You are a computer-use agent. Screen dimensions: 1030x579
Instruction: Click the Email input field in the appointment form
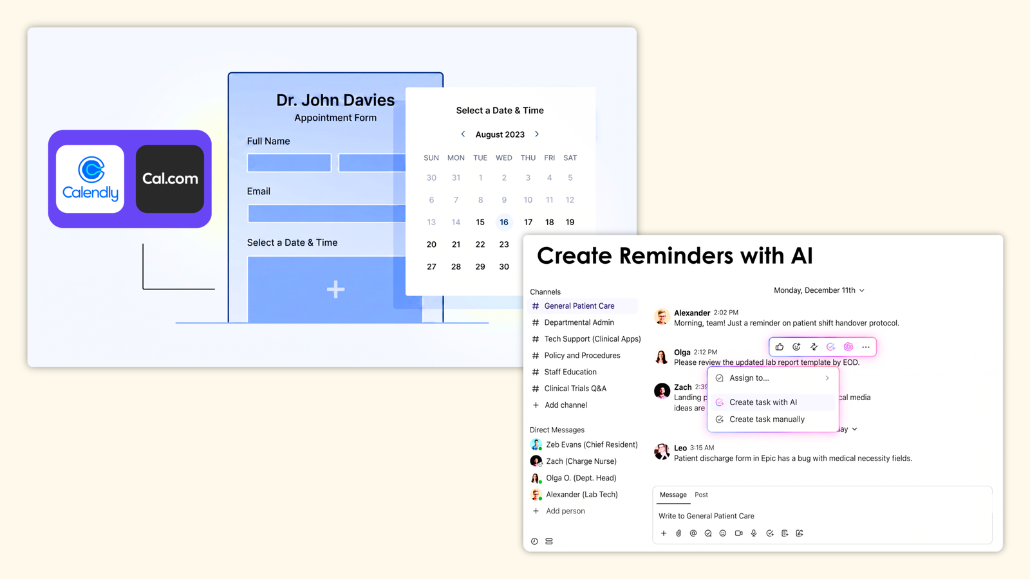click(x=327, y=214)
